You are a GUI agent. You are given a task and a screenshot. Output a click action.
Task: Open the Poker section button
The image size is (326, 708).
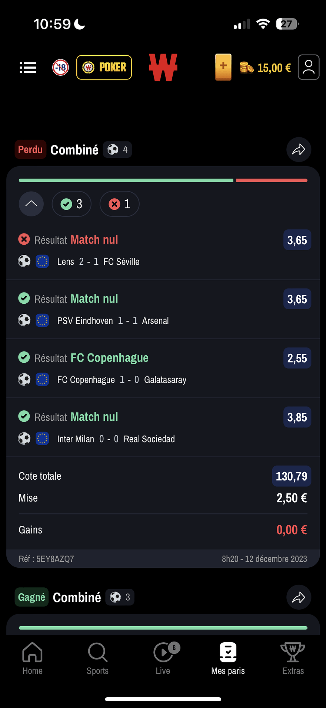tap(104, 67)
